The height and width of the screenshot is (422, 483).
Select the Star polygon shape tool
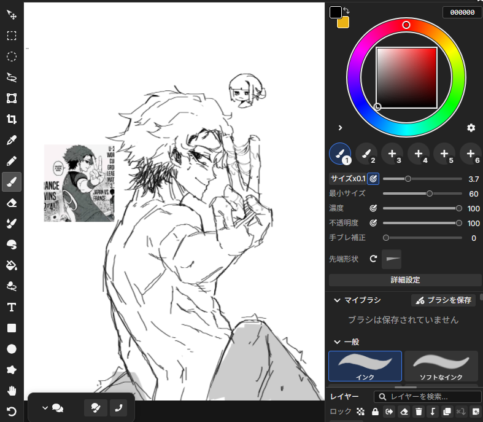(x=12, y=370)
